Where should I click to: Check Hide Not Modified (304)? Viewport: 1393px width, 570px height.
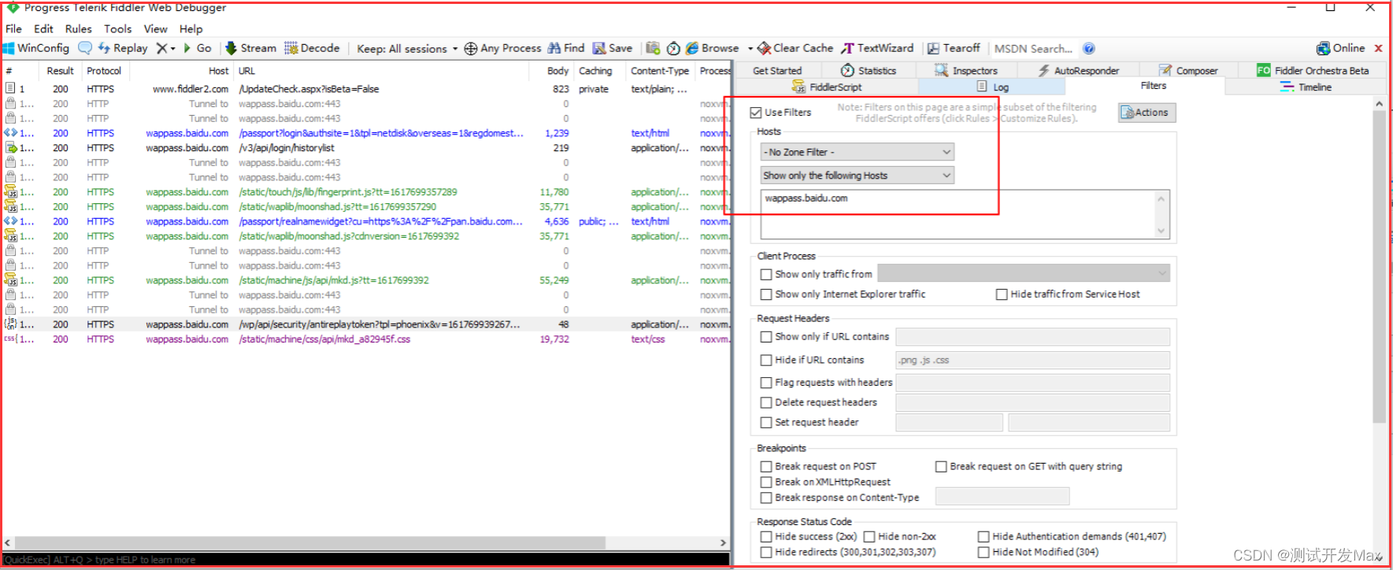click(x=984, y=553)
